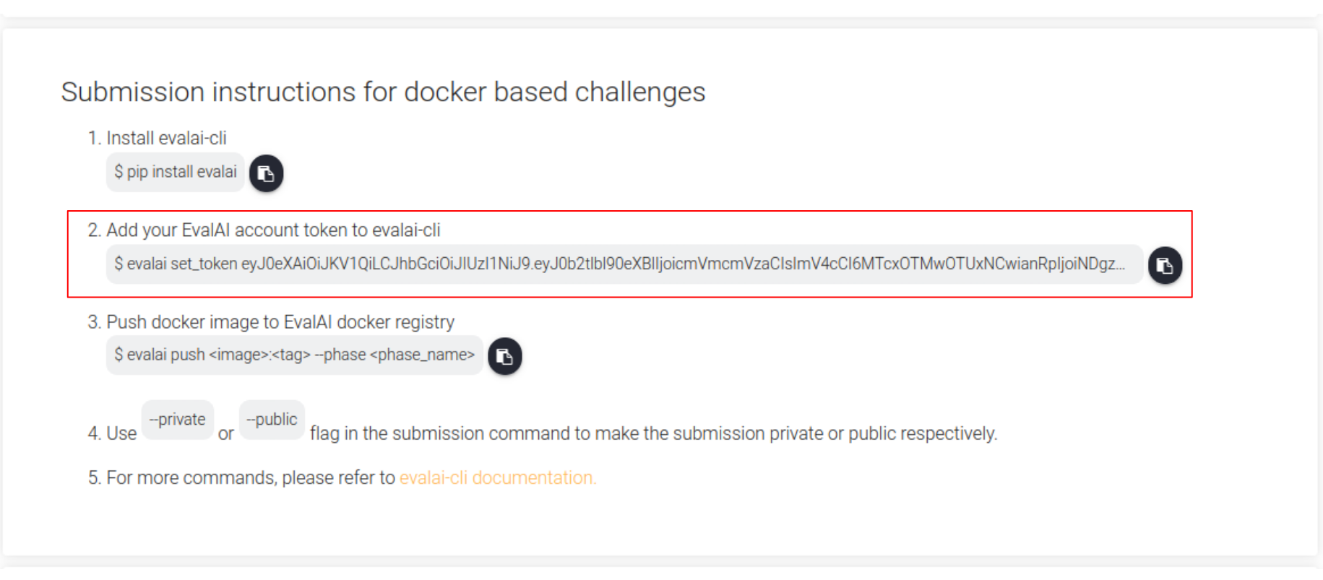
Task: Copy the pip install evalai command
Action: (266, 173)
